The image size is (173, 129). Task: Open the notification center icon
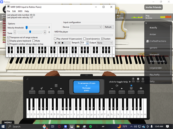(167, 127)
